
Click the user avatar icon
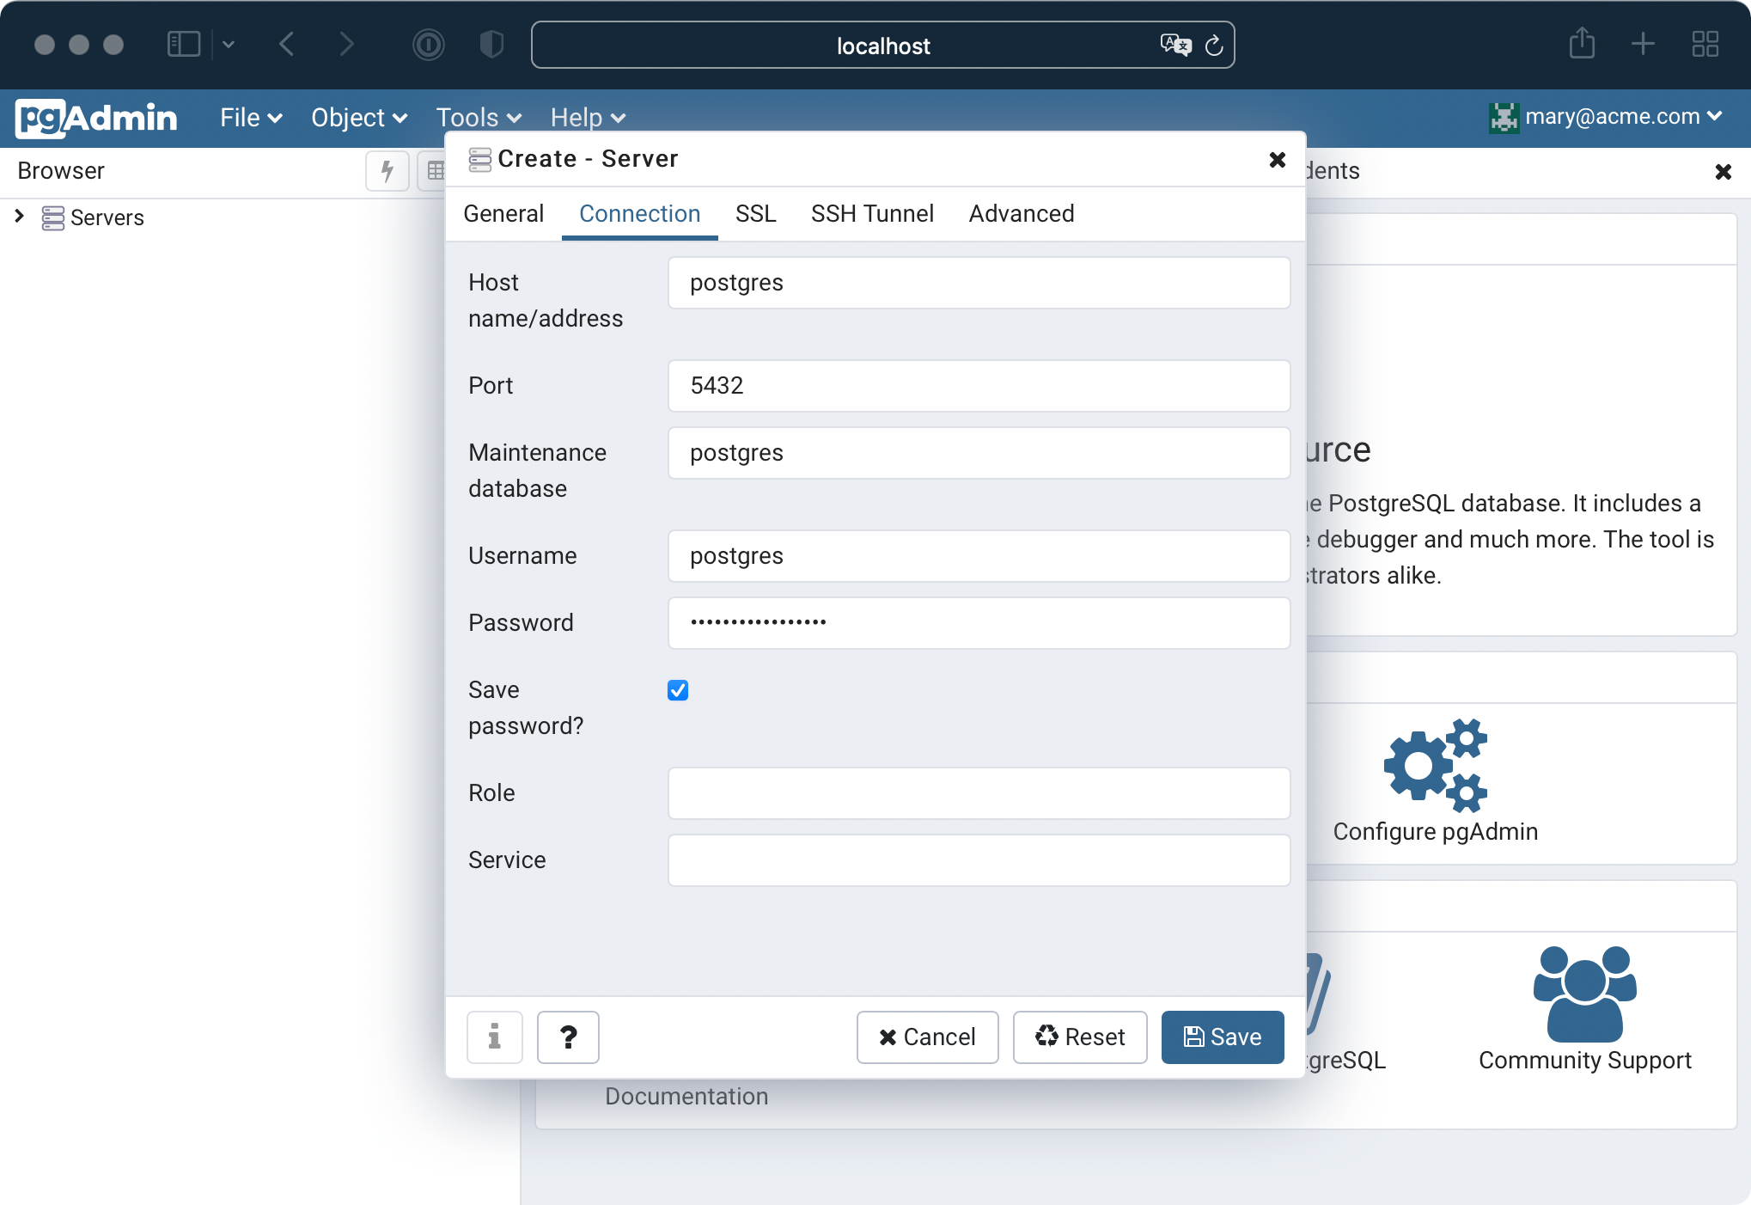click(x=1504, y=118)
